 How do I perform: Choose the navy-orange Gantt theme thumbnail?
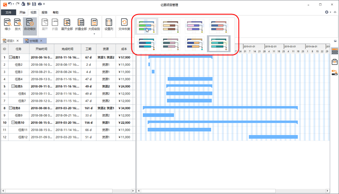[195, 44]
